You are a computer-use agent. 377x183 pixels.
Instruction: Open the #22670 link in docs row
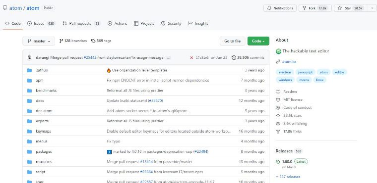(x=156, y=101)
